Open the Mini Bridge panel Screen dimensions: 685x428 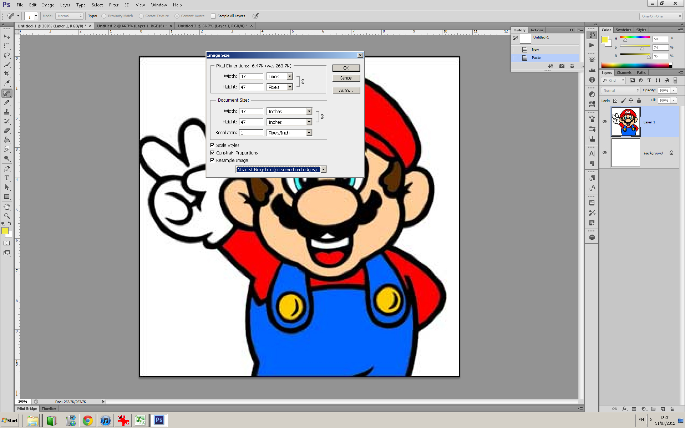[x=27, y=408]
